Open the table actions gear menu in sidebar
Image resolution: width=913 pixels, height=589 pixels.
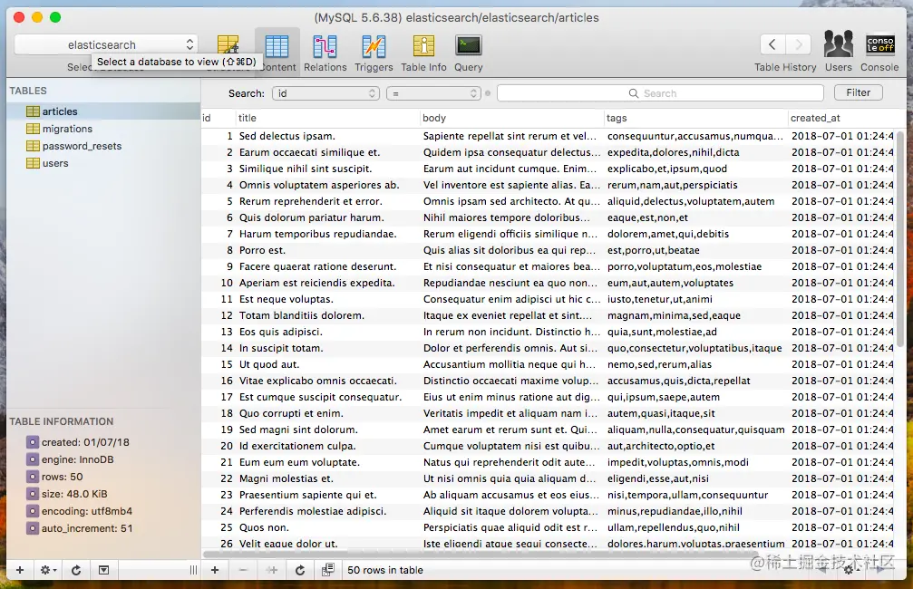coord(48,570)
